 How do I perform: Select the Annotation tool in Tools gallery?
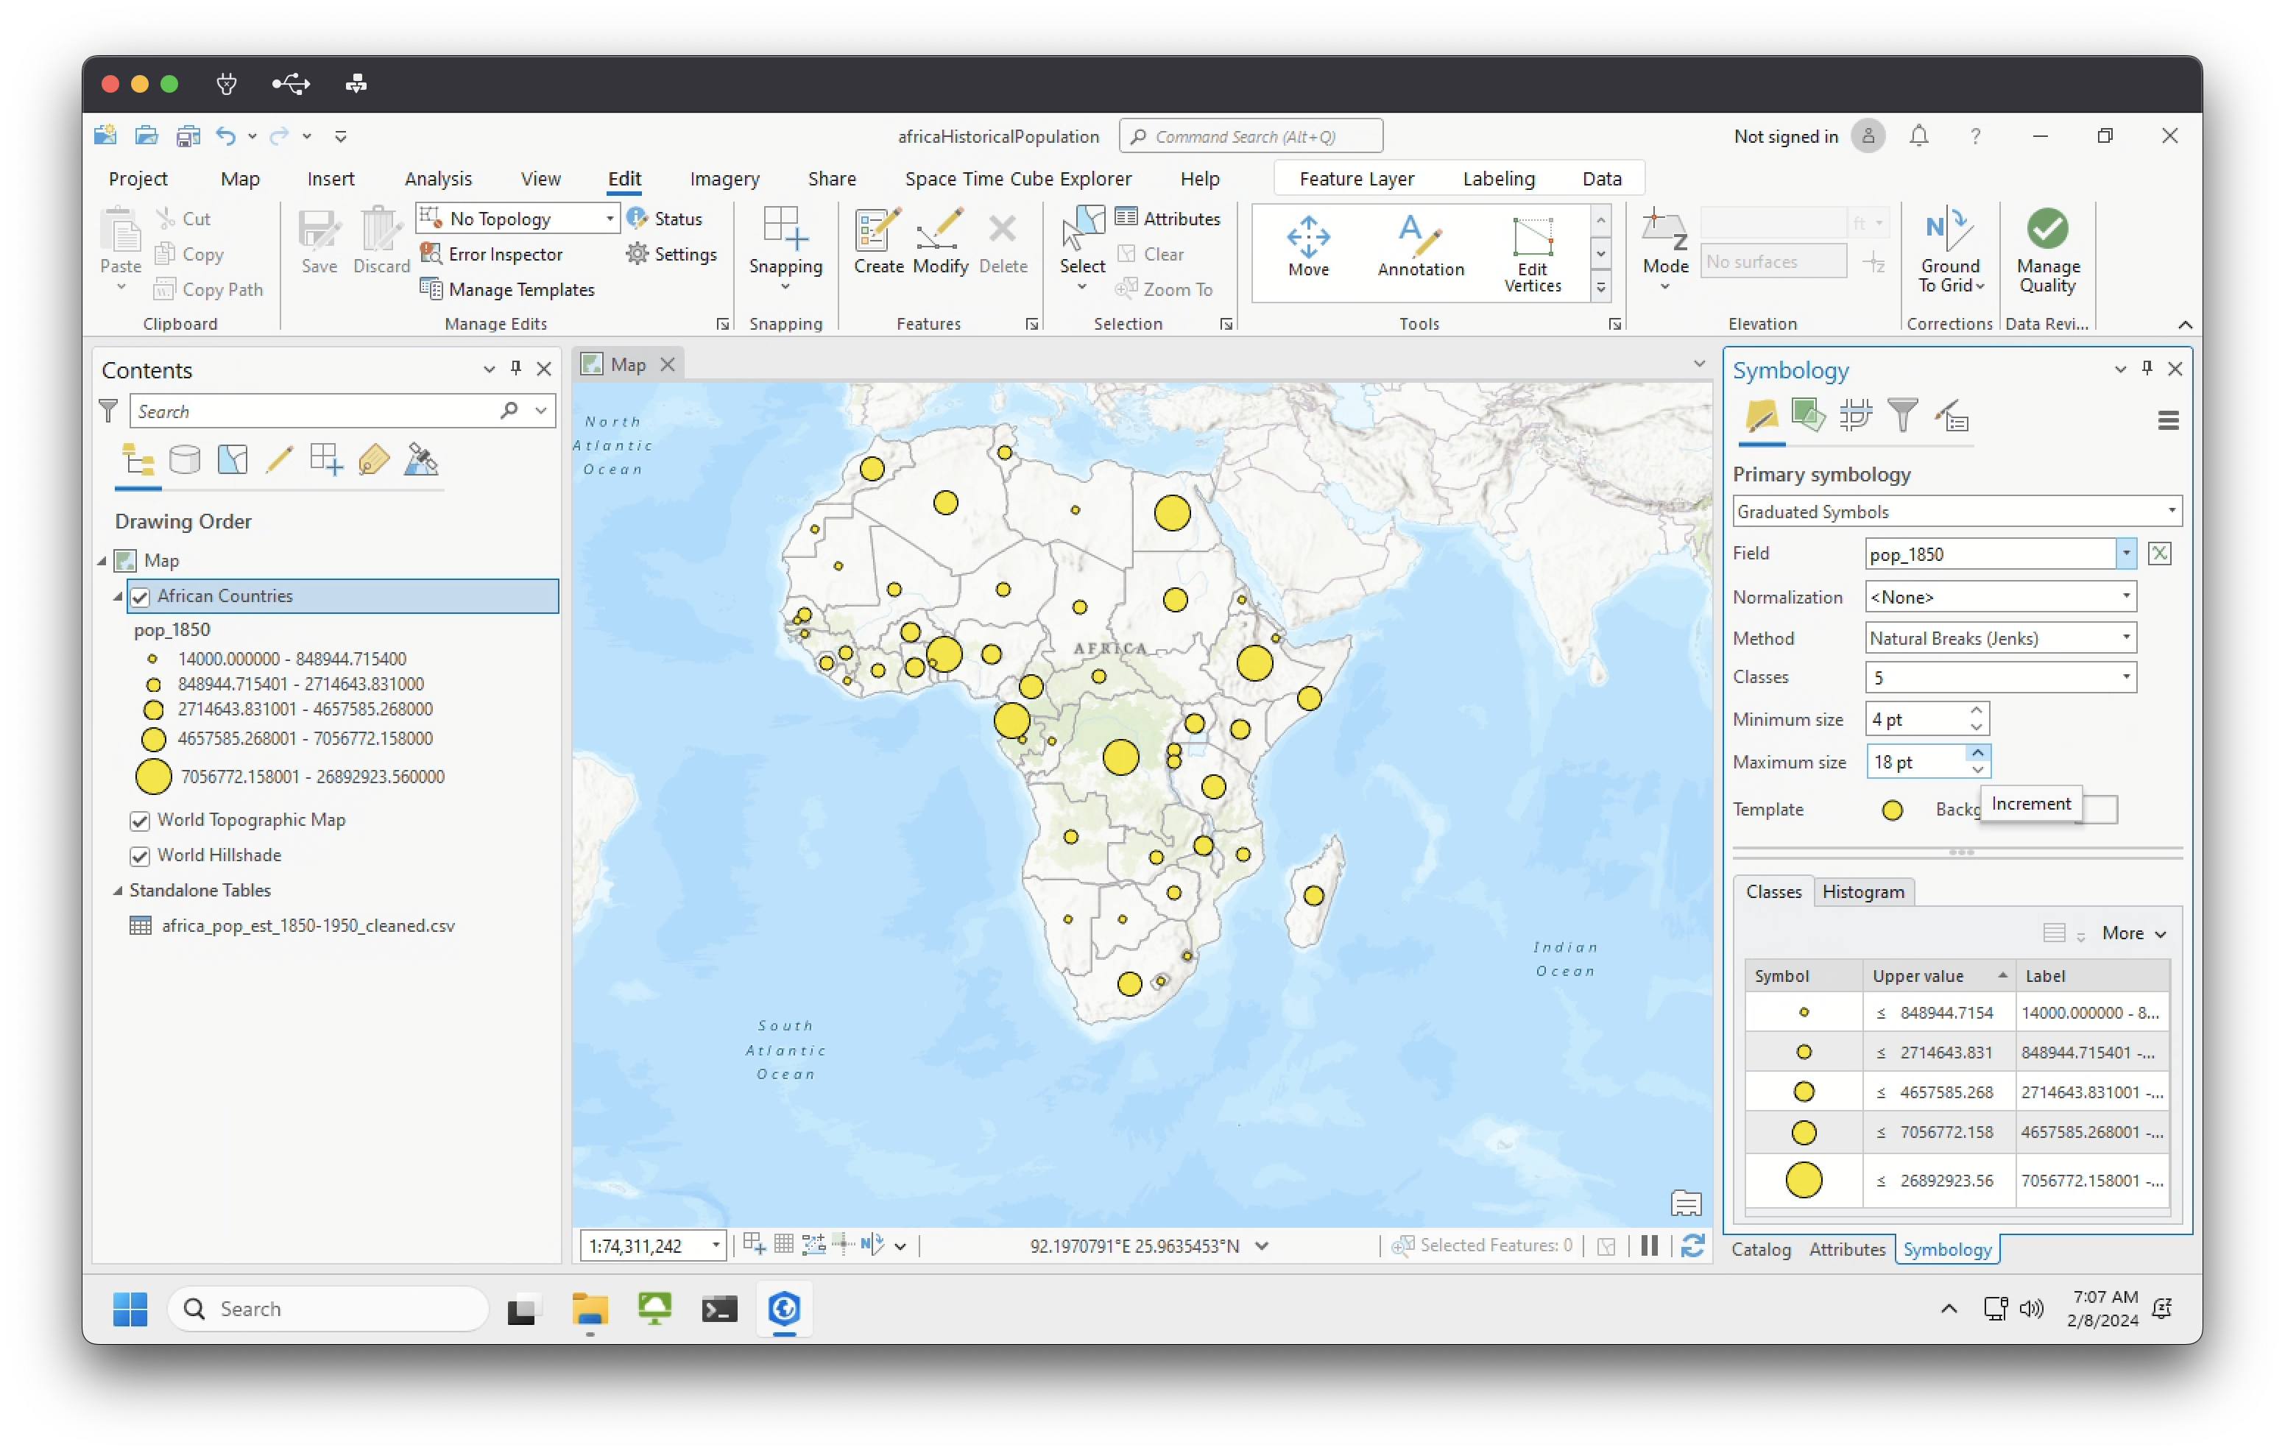[1419, 247]
